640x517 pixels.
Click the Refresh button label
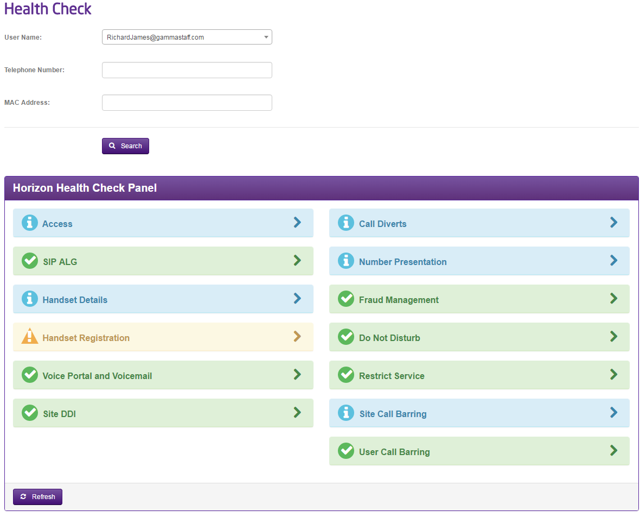pyautogui.click(x=43, y=496)
